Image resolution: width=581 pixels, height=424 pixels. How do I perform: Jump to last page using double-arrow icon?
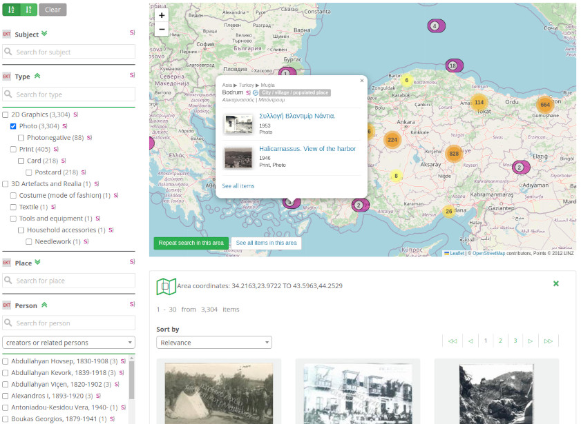click(548, 340)
